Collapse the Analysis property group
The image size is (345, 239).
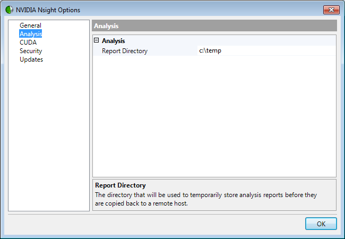coord(97,40)
